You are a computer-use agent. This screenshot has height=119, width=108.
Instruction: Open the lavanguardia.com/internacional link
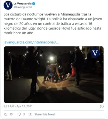[x=31, y=42]
